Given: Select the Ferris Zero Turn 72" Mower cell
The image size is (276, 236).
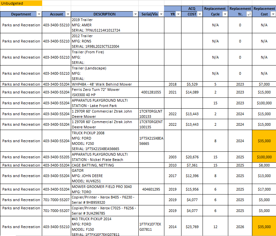Looking at the screenshot, I should tap(104, 92).
